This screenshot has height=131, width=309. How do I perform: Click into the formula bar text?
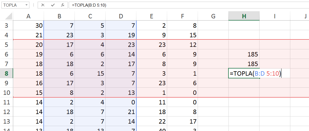[x=165, y=5]
